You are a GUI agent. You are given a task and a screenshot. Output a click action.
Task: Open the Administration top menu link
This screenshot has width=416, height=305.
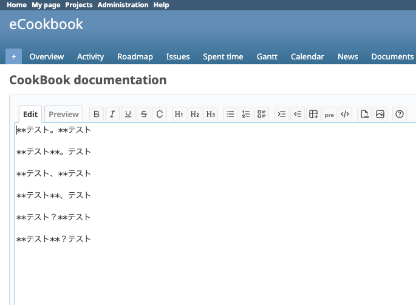pos(123,5)
